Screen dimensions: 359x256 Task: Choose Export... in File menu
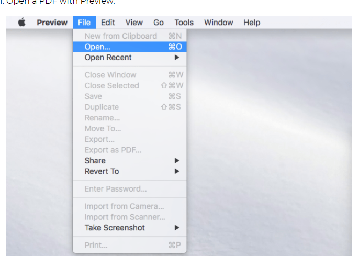coord(130,139)
